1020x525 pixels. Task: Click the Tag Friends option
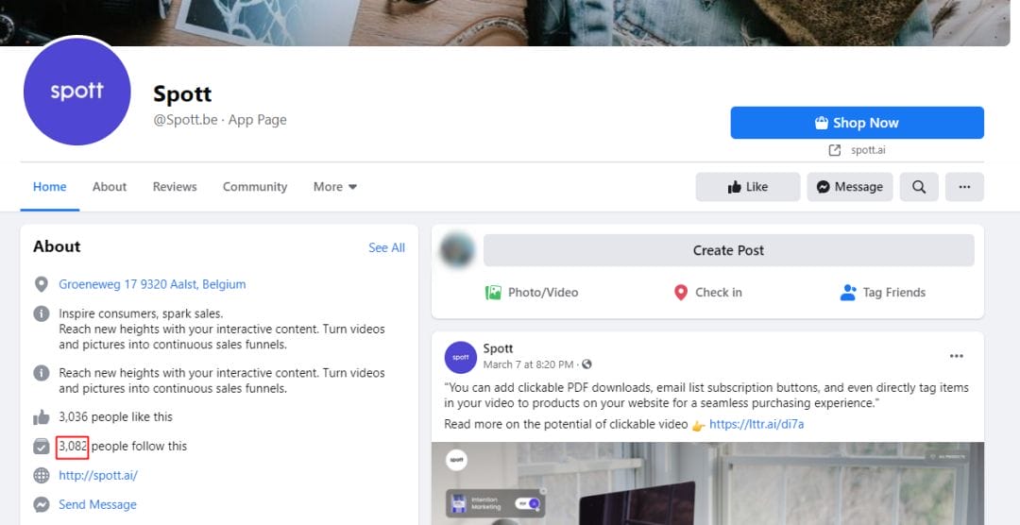(883, 293)
